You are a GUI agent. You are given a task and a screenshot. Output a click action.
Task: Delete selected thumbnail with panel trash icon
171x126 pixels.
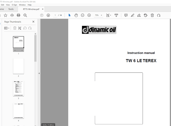pos(15,28)
